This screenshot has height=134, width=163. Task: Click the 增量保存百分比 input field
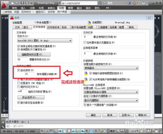(22, 59)
